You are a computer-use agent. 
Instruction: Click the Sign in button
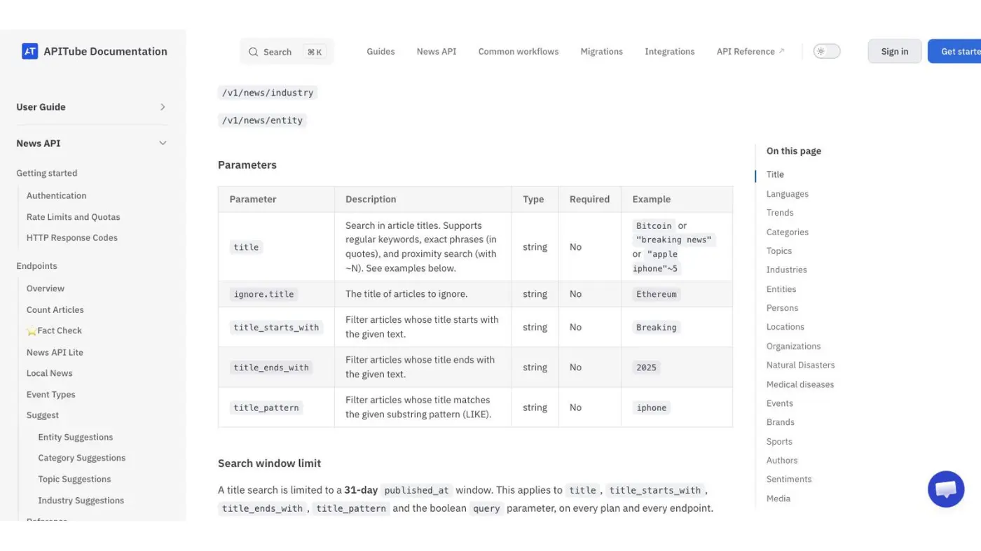[x=895, y=51]
